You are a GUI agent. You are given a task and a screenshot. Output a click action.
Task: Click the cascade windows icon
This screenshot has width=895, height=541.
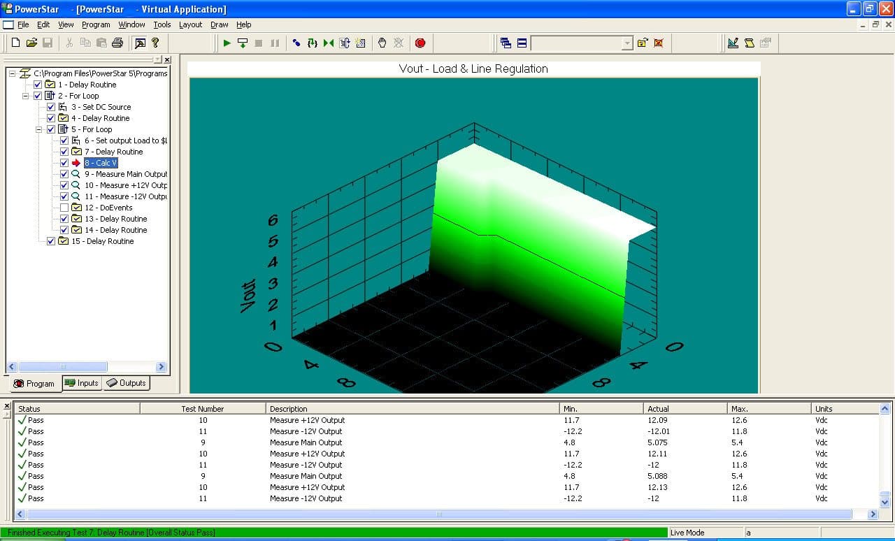[x=506, y=43]
